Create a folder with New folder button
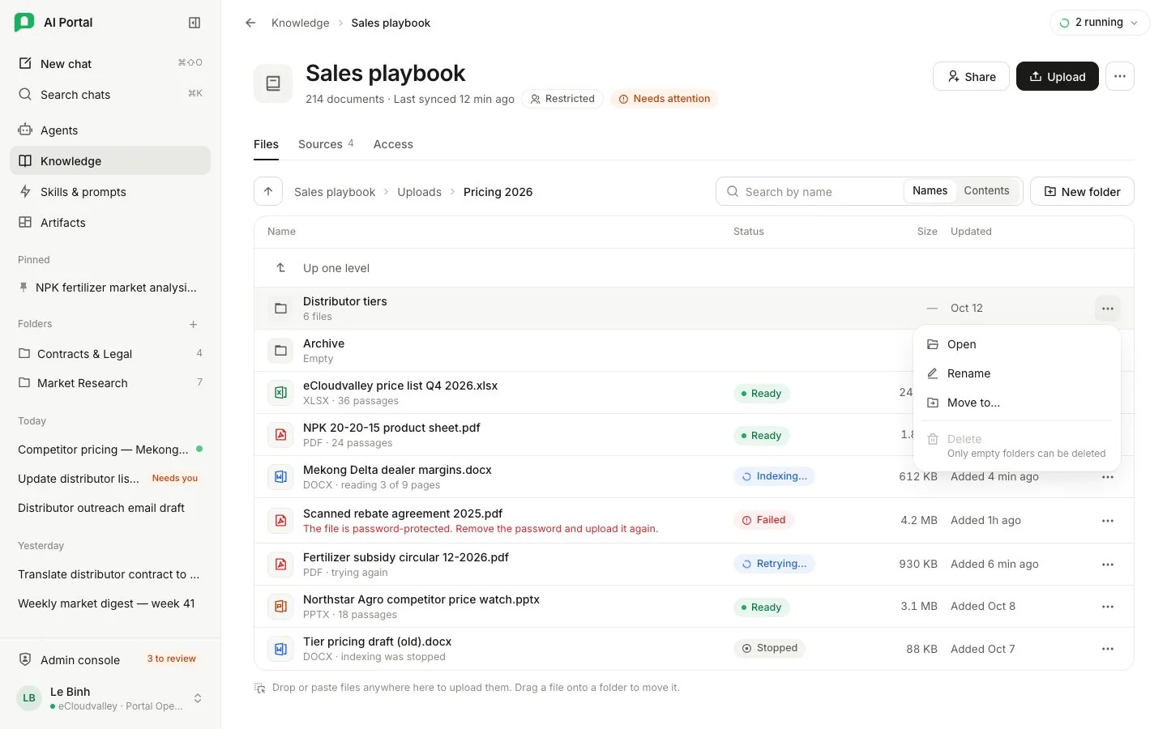The height and width of the screenshot is (729, 1167). tap(1082, 192)
